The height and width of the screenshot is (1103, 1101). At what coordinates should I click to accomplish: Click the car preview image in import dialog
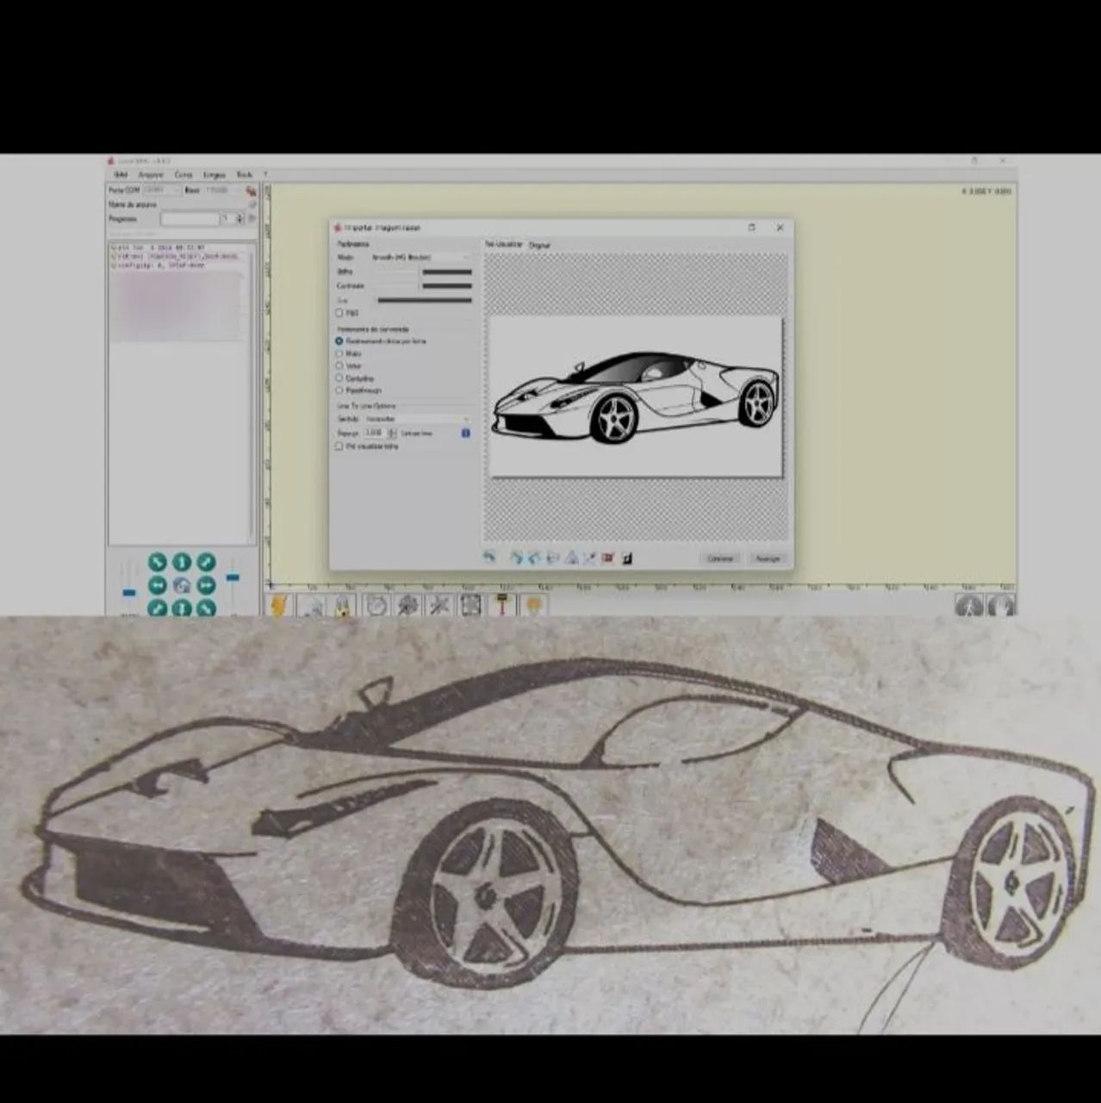(636, 396)
